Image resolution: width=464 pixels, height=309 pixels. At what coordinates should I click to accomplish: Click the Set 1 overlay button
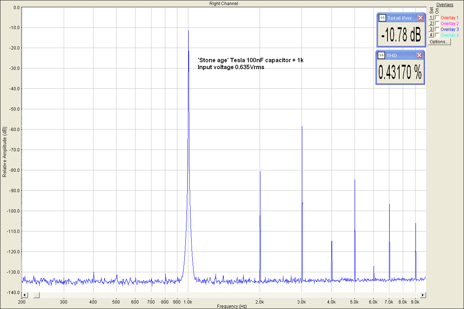click(431, 17)
